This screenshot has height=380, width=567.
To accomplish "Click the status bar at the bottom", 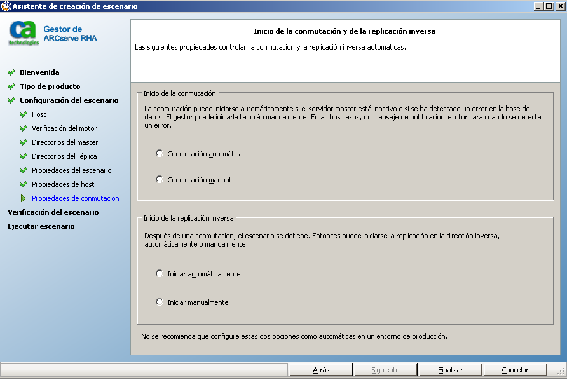I will click(143, 369).
